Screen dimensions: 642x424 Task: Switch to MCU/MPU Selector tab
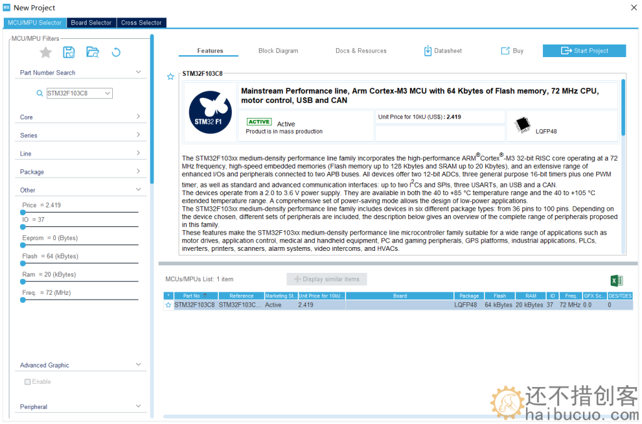(34, 23)
